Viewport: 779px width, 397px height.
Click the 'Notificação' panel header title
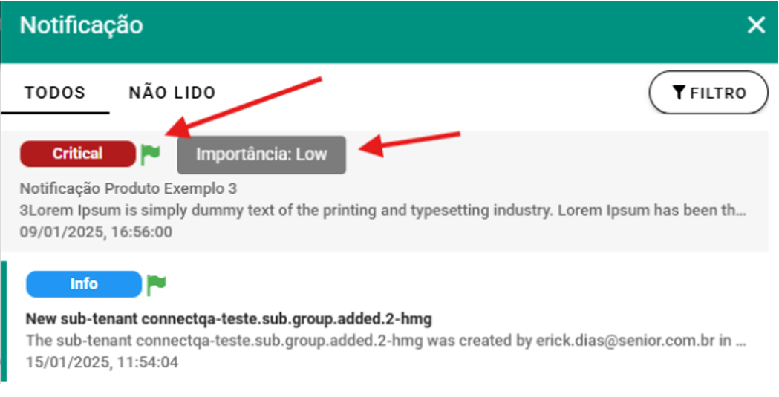(x=81, y=25)
